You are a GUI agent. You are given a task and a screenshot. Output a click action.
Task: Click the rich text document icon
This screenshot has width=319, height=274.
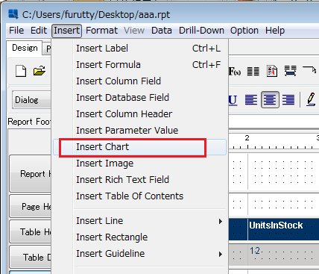272,71
